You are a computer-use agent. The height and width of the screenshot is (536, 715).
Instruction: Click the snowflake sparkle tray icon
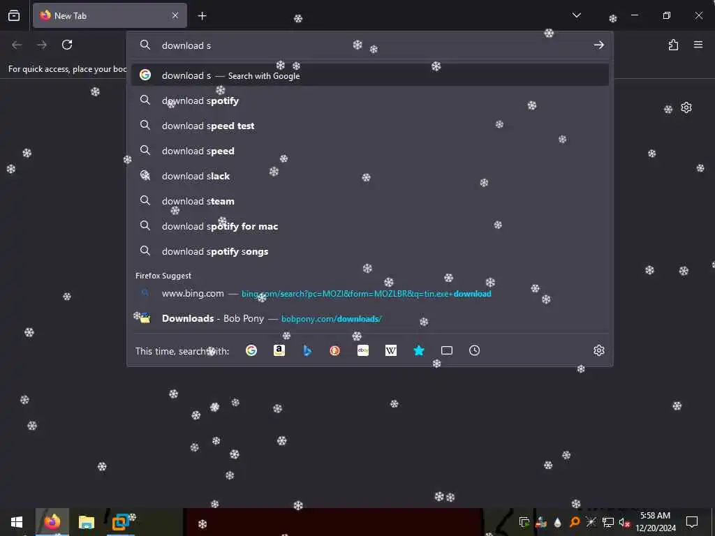point(591,522)
